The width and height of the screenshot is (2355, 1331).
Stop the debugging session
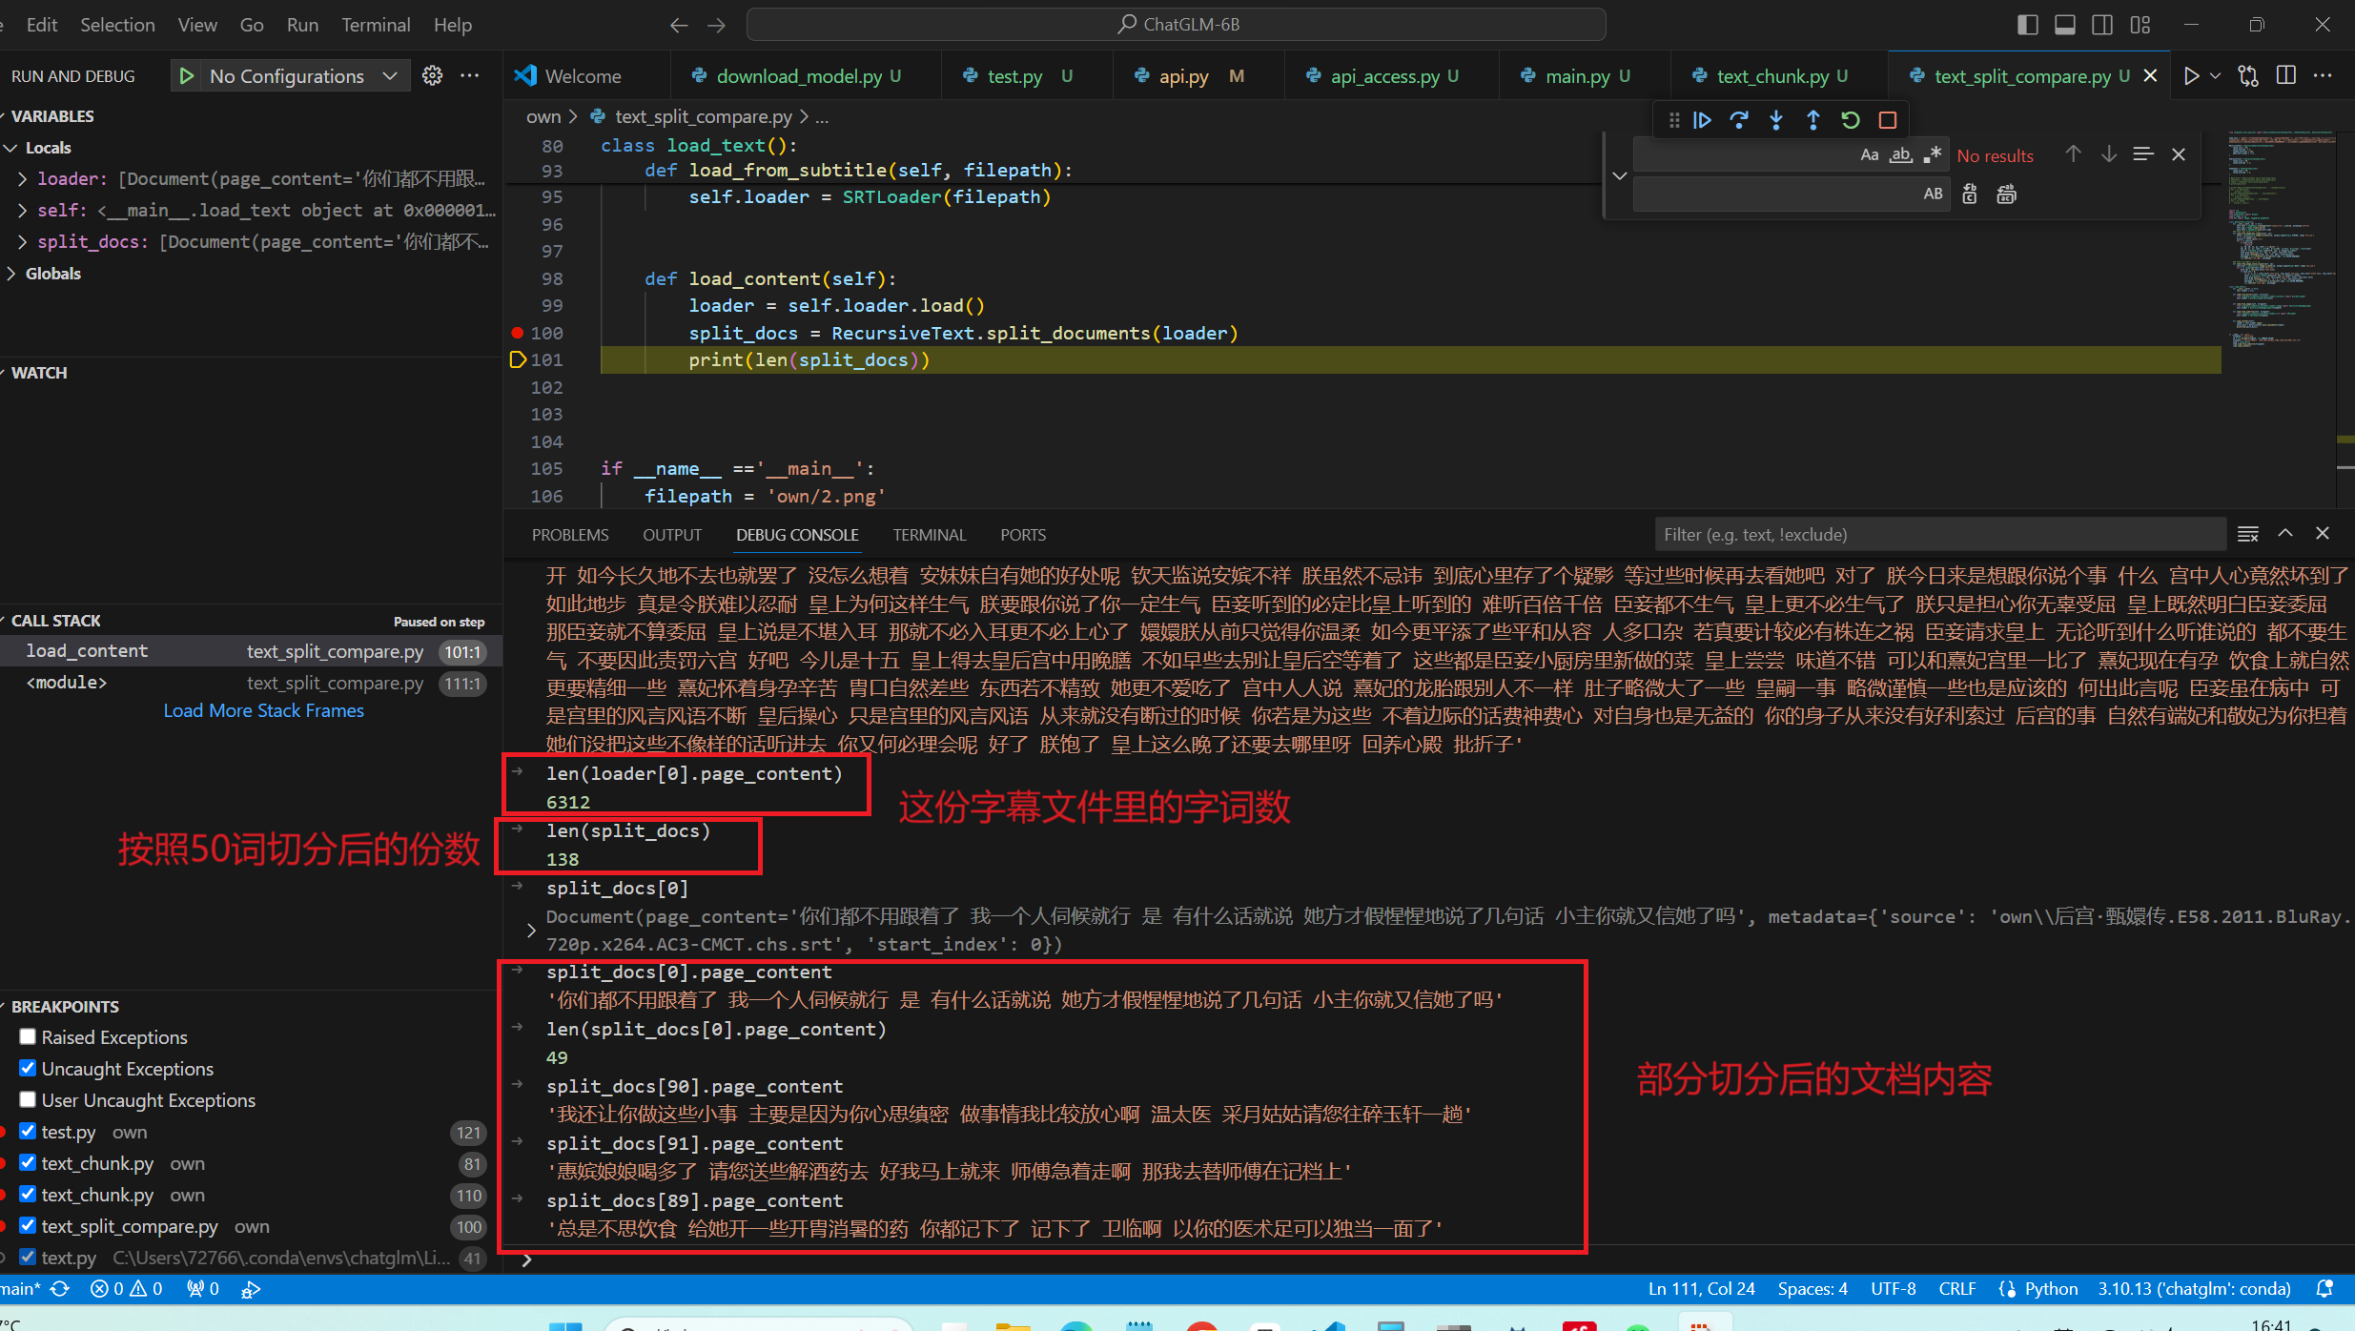pos(1888,120)
